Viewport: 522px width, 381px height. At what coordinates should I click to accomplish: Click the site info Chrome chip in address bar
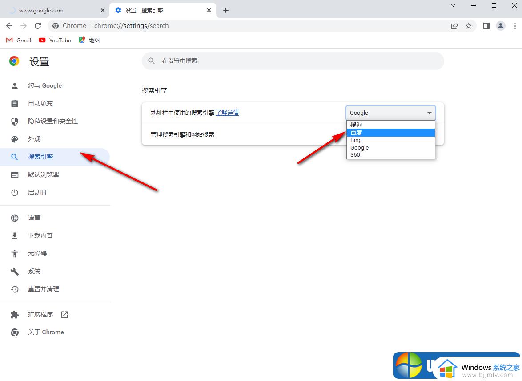click(69, 26)
